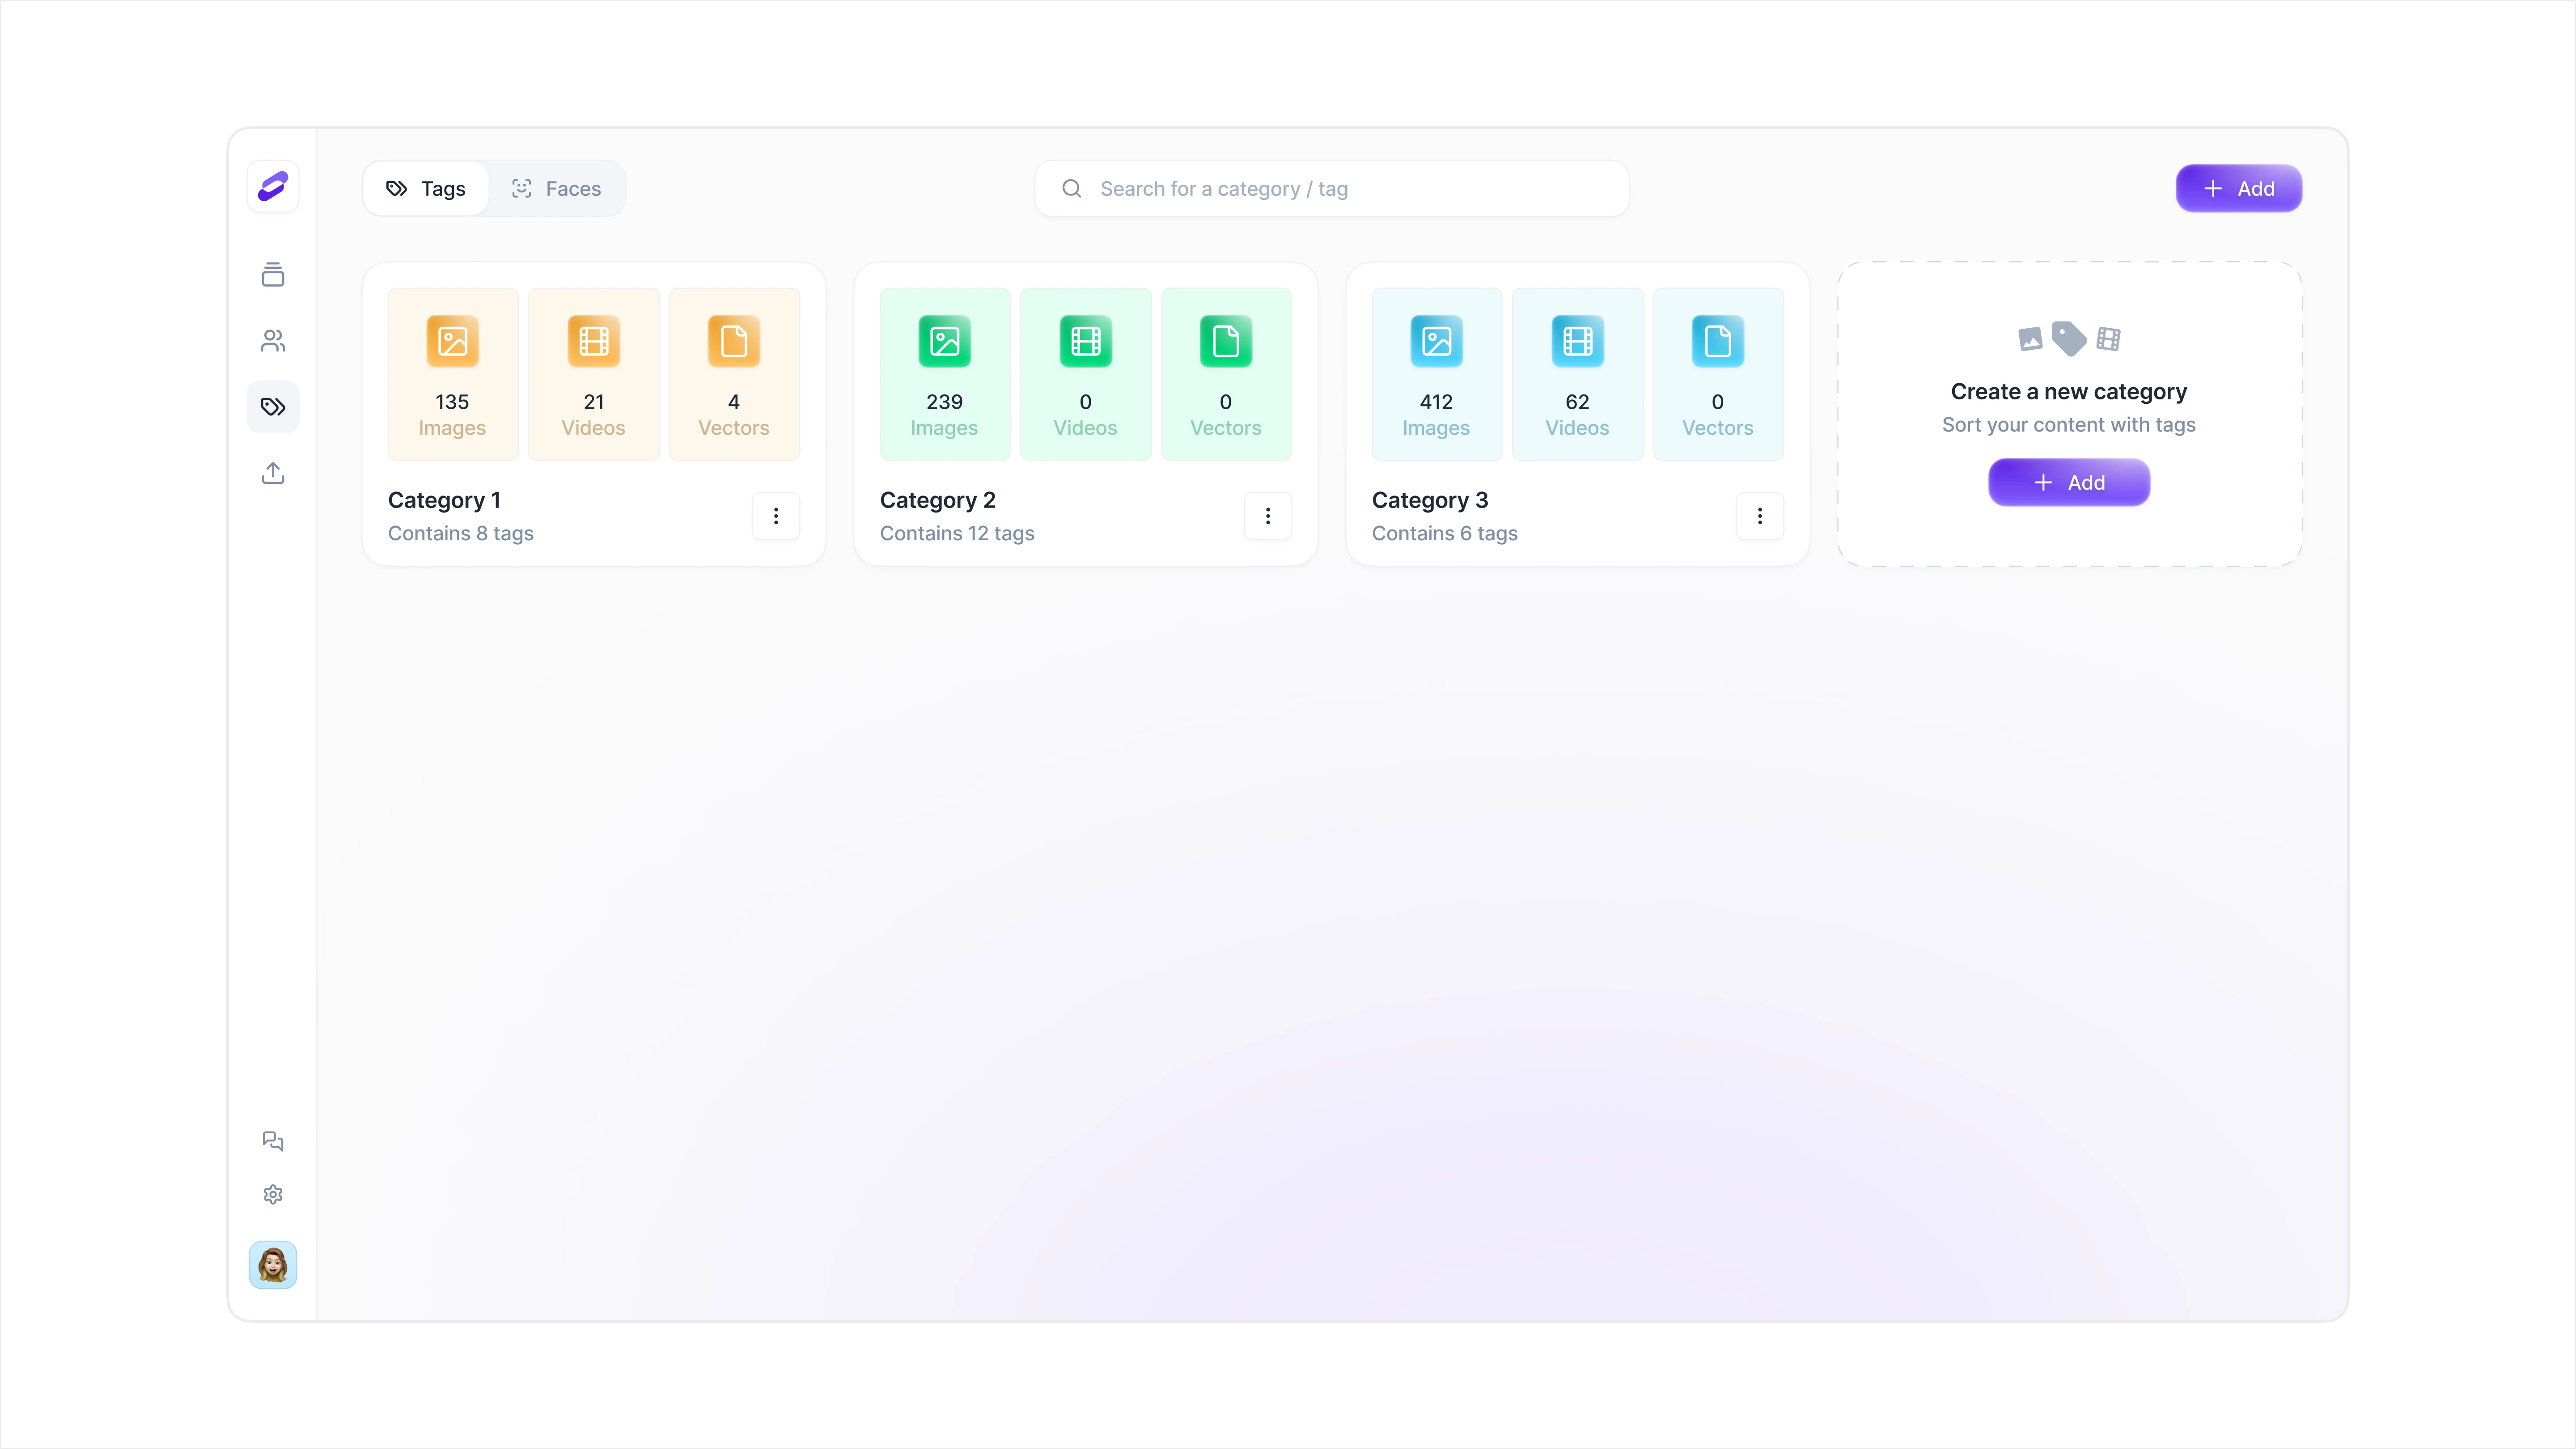2576x1449 pixels.
Task: Switch to the Faces tab
Action: click(557, 189)
